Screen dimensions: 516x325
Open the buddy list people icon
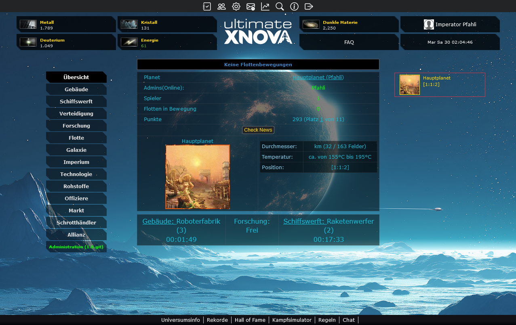pyautogui.click(x=221, y=6)
